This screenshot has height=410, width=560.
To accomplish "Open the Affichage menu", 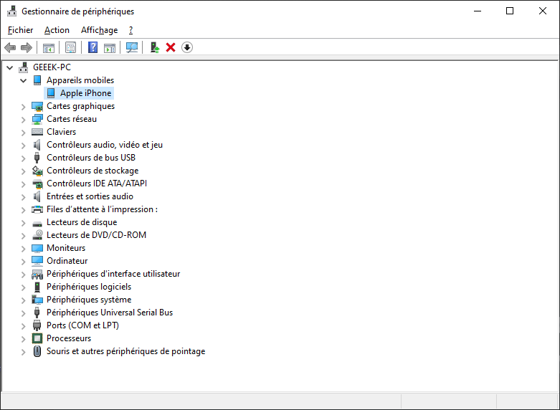I will pyautogui.click(x=99, y=30).
